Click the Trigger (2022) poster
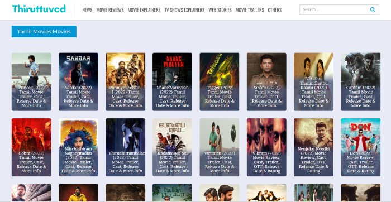This screenshot has width=391, height=202. pos(220,81)
